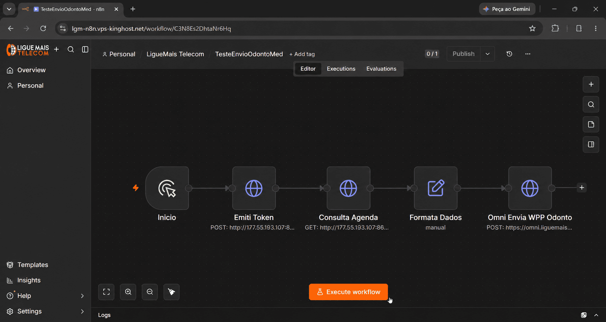Open canvas node search icon
The width and height of the screenshot is (606, 322).
591,105
